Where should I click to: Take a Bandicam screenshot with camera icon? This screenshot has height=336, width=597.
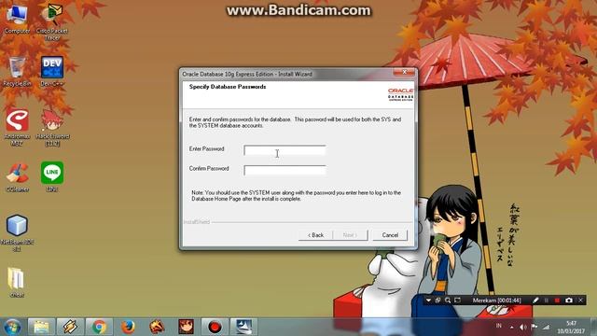[x=569, y=301]
